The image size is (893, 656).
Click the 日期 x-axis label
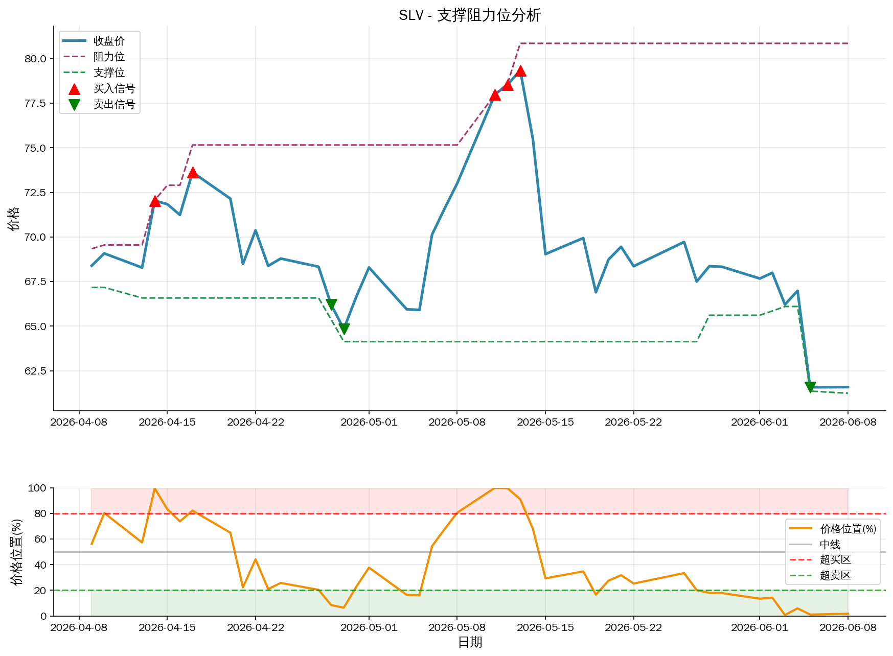pos(470,642)
